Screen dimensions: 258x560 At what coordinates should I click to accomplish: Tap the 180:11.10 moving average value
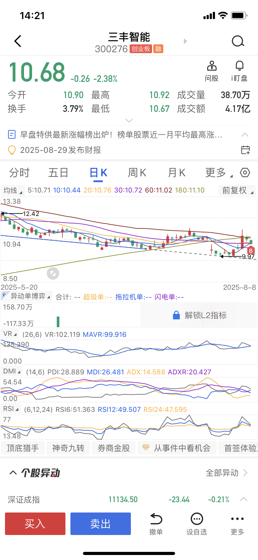pyautogui.click(x=190, y=190)
